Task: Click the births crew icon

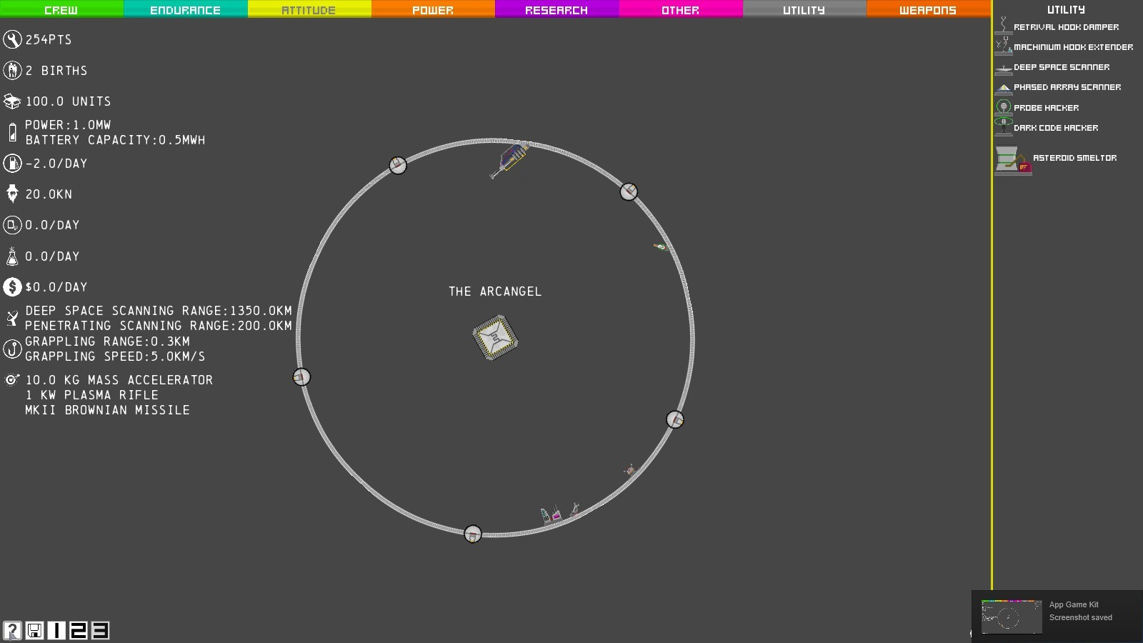Action: click(x=12, y=70)
